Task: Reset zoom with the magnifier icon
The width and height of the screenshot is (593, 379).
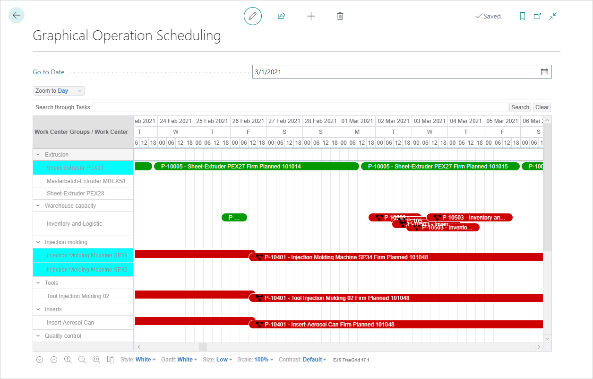Action: [96, 360]
